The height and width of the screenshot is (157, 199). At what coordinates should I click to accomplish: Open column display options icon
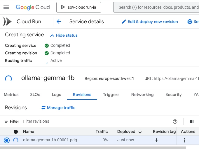192,122
